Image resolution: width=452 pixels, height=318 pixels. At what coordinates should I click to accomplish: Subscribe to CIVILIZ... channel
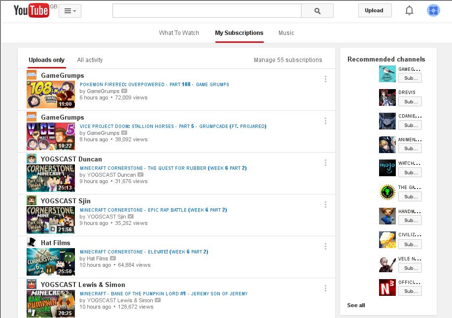[410, 244]
